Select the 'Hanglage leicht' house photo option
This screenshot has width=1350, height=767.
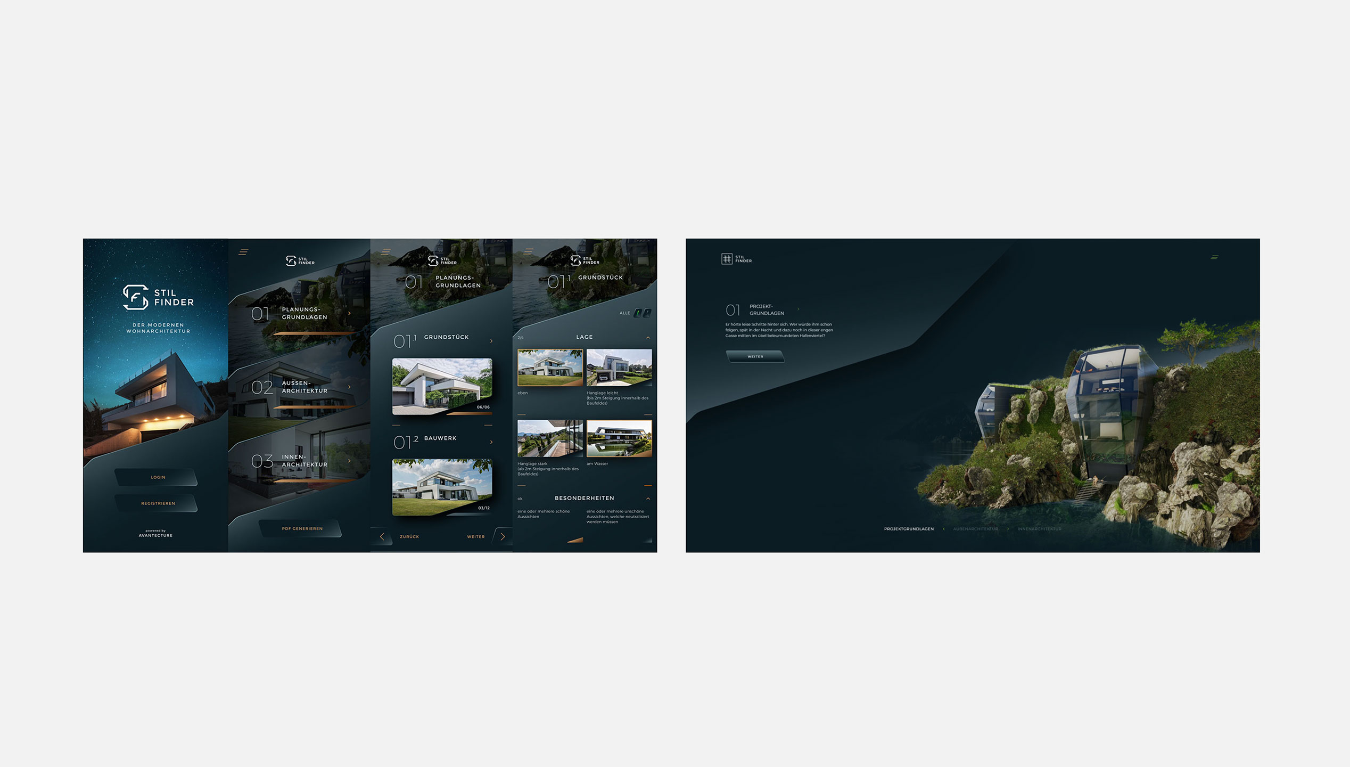coord(619,368)
